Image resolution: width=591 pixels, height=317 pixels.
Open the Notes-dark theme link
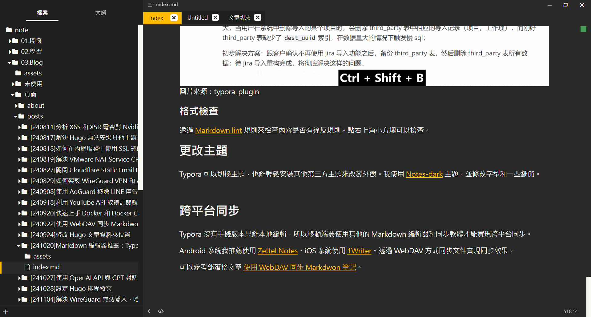tap(424, 174)
